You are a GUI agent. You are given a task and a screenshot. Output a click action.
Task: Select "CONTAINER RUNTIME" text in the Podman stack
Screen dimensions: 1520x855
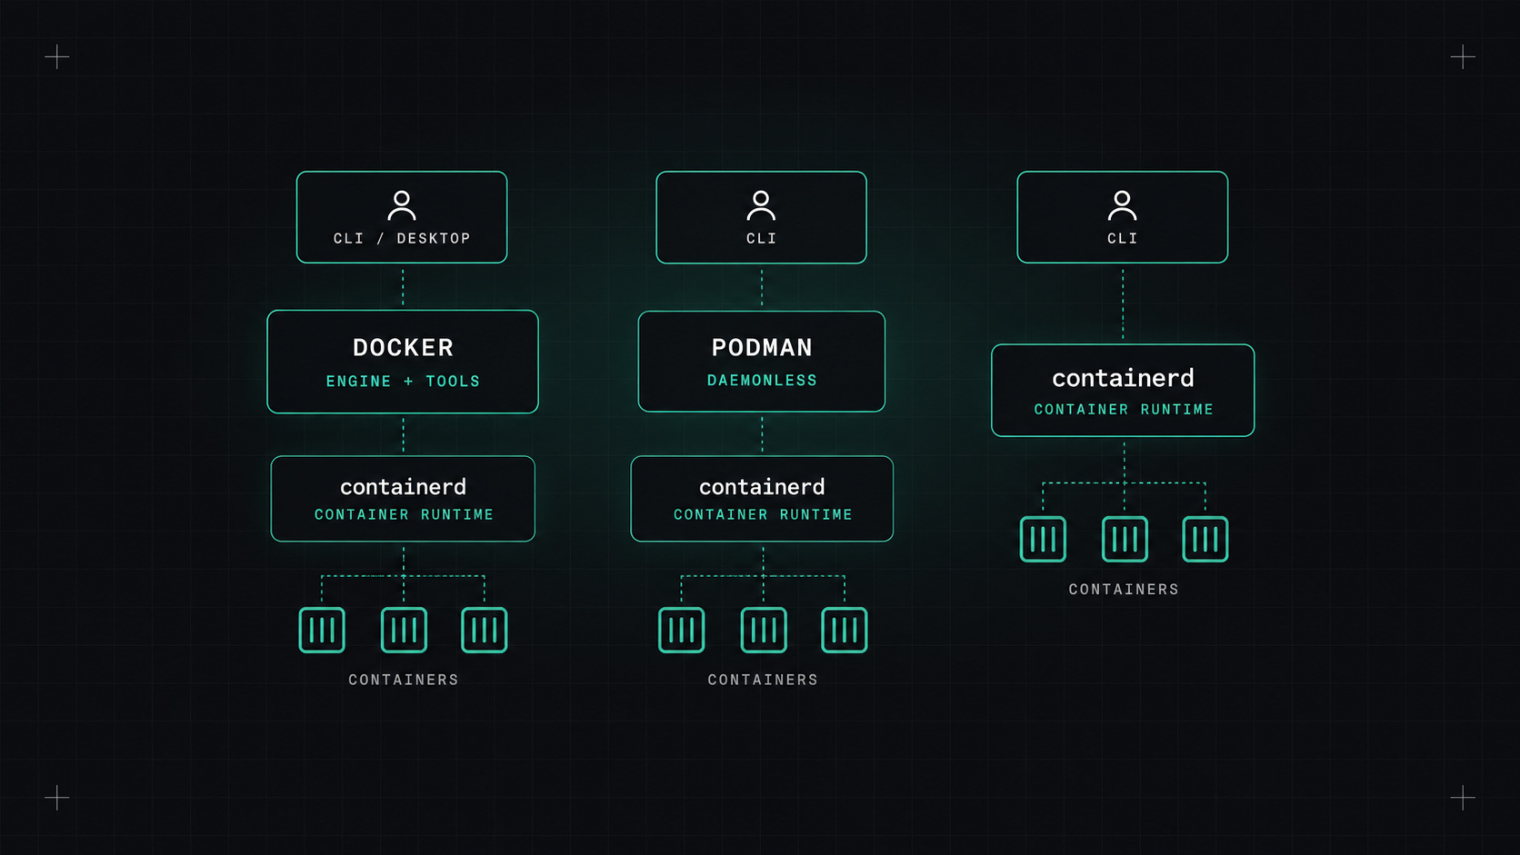763,514
